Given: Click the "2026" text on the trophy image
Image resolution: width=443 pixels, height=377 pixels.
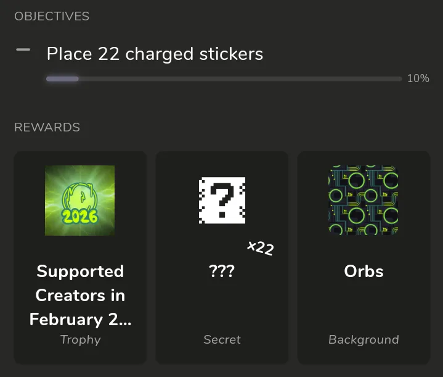Looking at the screenshot, I should click(79, 216).
